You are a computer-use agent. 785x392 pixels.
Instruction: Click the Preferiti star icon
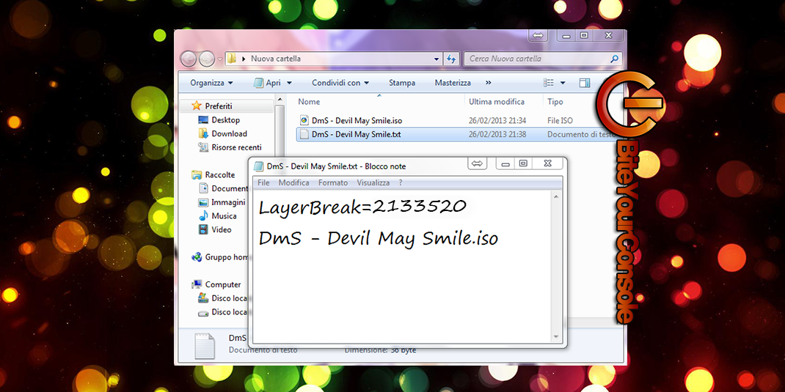(x=197, y=106)
